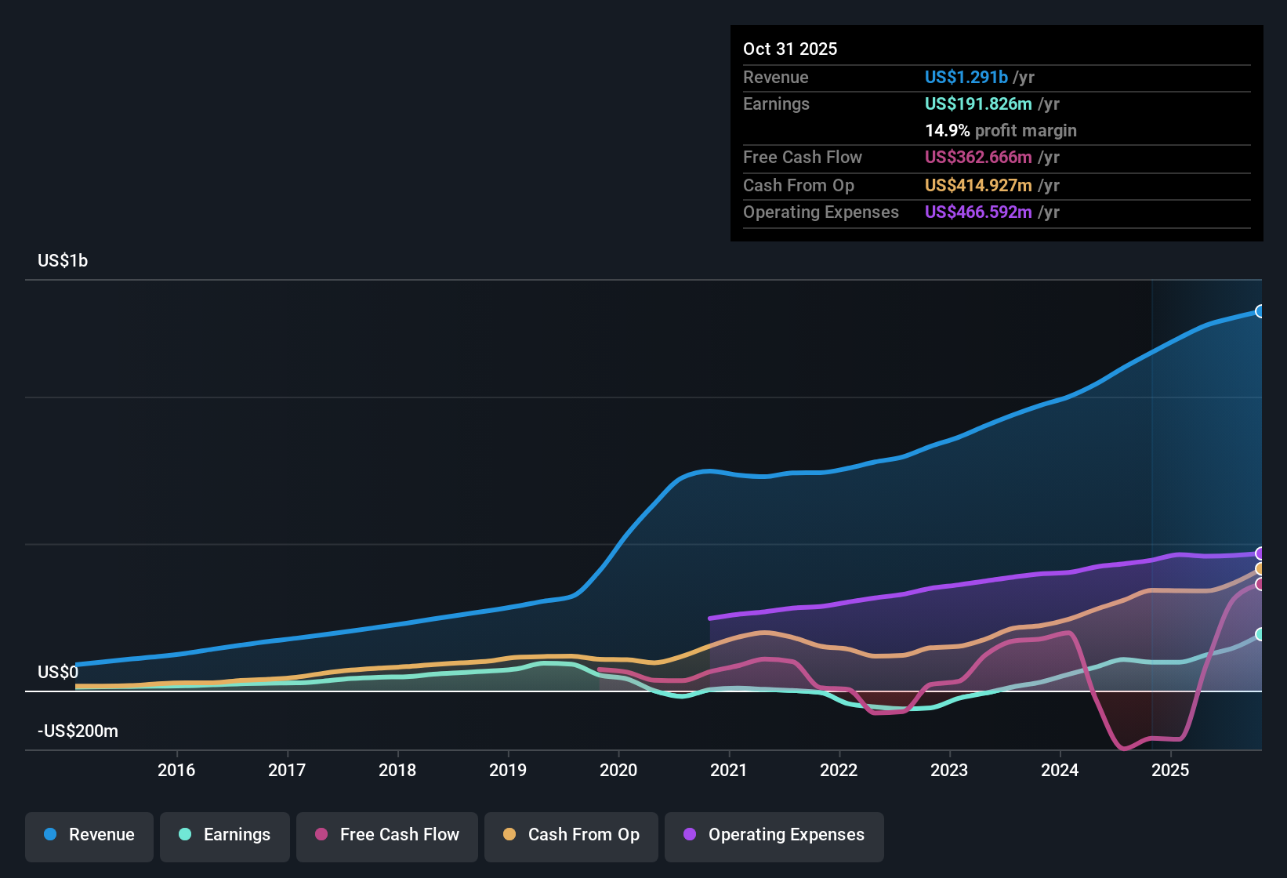The height and width of the screenshot is (878, 1287).
Task: Click the teal Earnings legend dot
Action: tap(183, 835)
